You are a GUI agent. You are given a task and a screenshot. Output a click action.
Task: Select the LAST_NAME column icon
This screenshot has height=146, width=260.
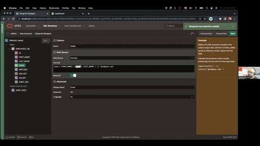tap(16, 61)
